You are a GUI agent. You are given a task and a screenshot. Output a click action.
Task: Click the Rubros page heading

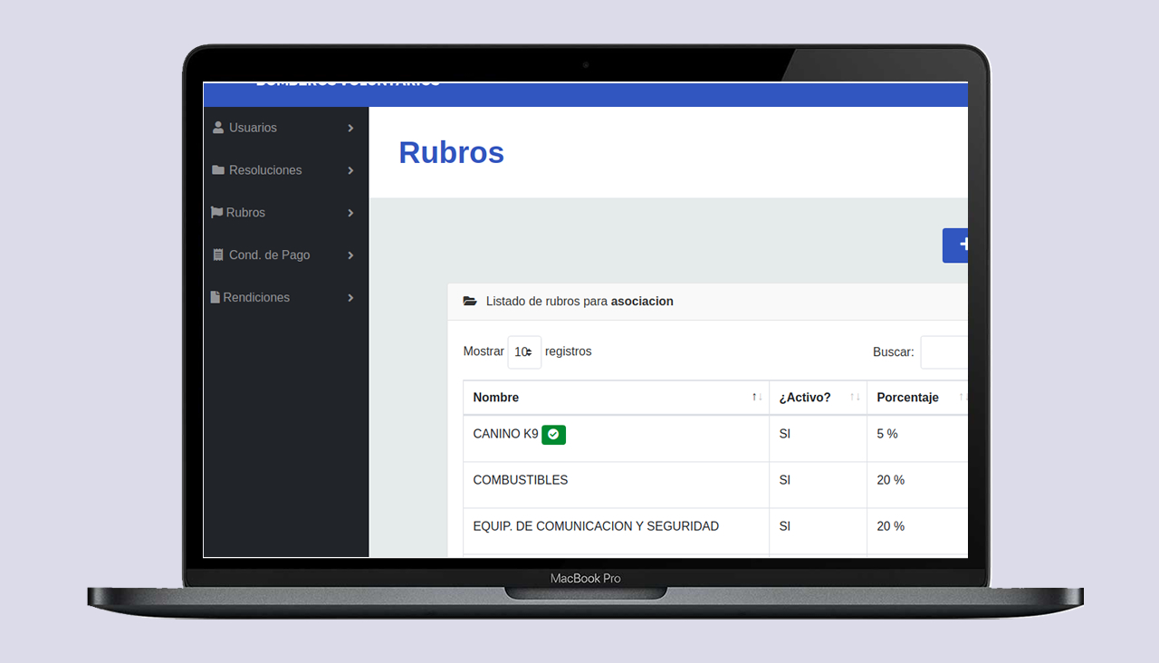click(x=452, y=152)
